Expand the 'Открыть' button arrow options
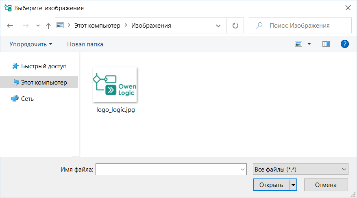Image resolution: width=357 pixels, height=198 pixels. tap(293, 185)
